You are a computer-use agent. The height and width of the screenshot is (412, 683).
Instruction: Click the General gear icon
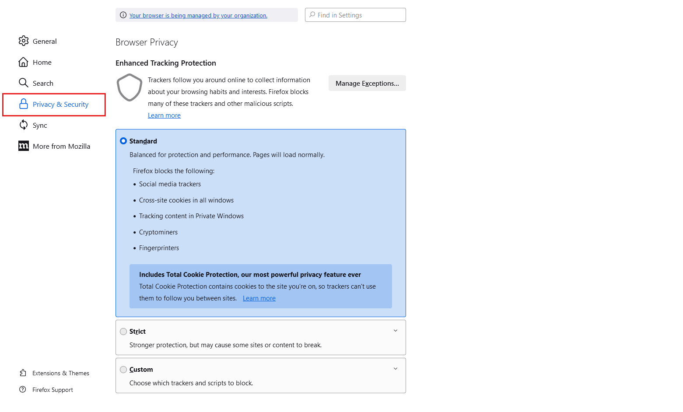tap(24, 41)
